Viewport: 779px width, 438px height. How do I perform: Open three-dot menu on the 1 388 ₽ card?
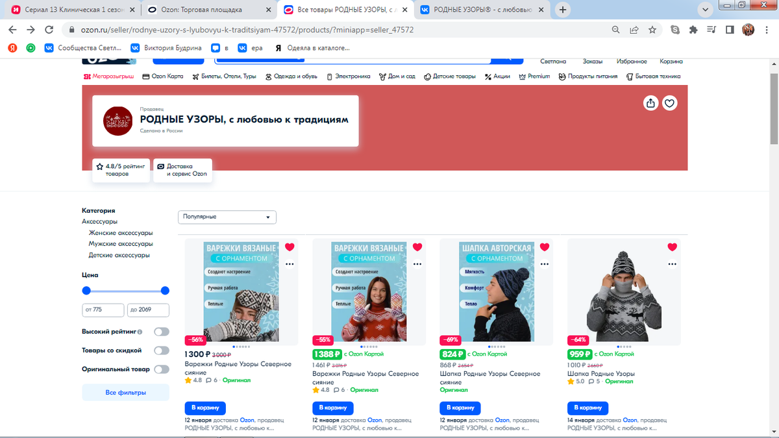[x=417, y=265]
